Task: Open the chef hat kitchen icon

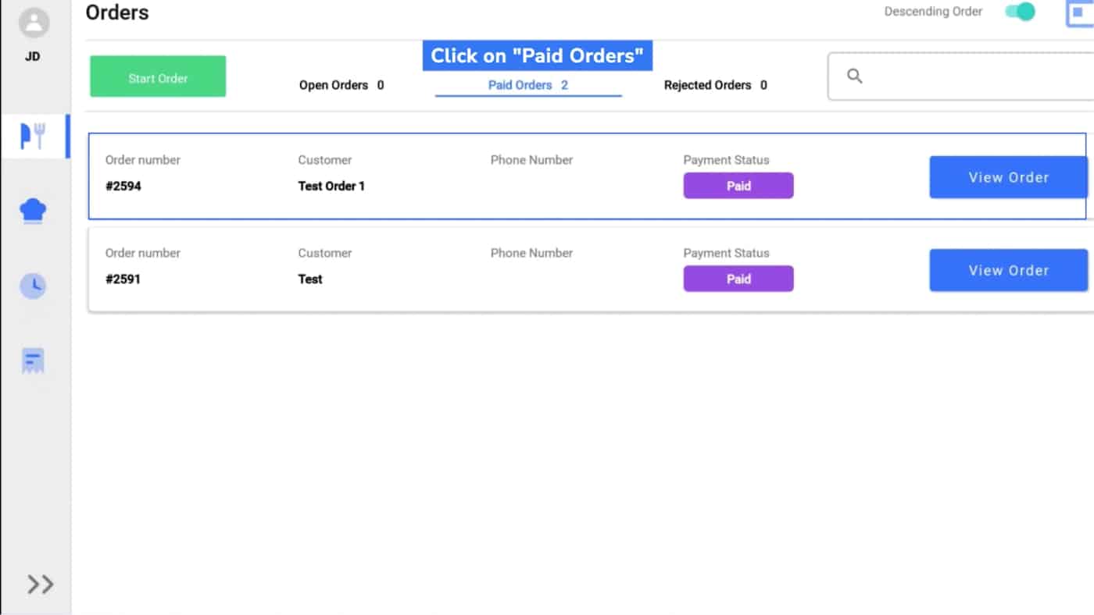Action: [x=33, y=211]
